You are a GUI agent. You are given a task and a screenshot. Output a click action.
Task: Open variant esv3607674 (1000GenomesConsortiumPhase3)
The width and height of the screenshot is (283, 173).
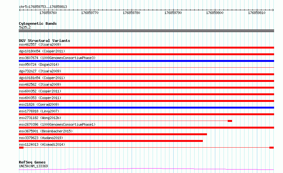57,58
